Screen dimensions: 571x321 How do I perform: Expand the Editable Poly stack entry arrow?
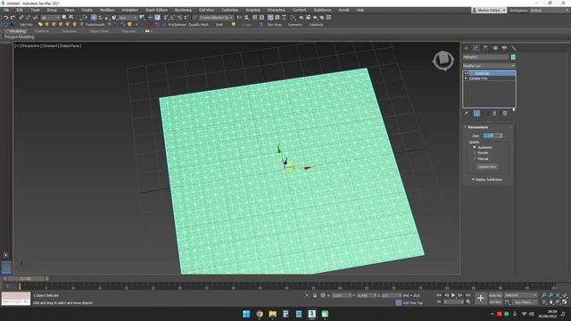(466, 78)
